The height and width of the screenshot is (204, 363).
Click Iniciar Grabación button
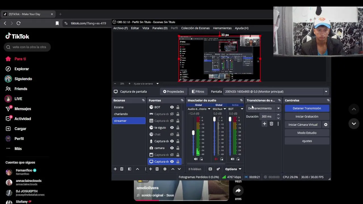(x=307, y=116)
